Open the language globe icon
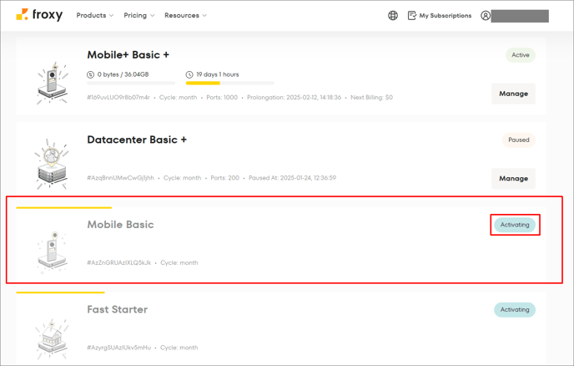574x366 pixels. click(x=393, y=15)
